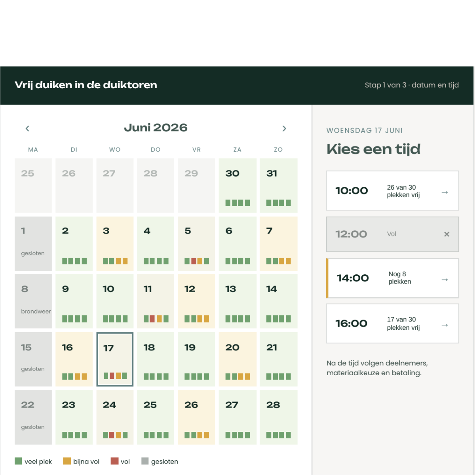Select June 20 in the calendar
This screenshot has height=475, width=475.
[x=237, y=359]
